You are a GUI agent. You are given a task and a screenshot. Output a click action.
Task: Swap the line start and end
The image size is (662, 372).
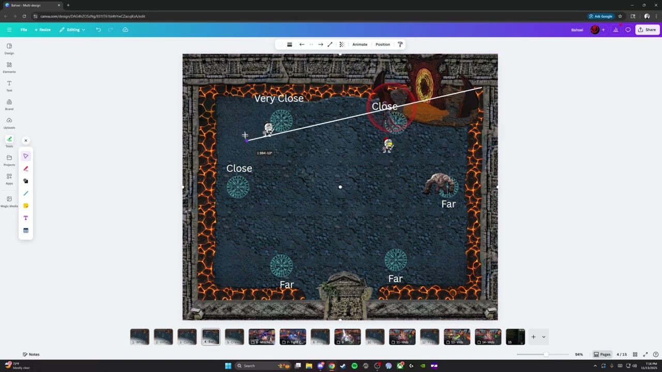[x=311, y=44]
